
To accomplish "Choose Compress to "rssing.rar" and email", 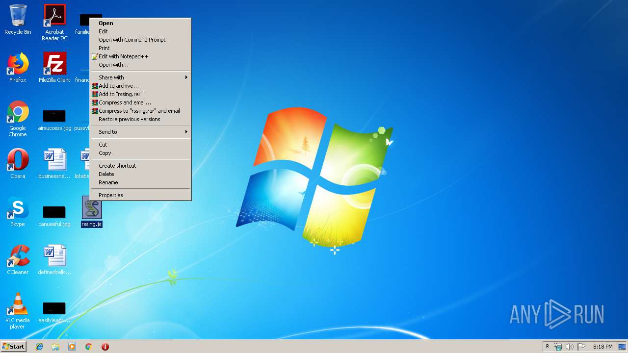I will click(140, 111).
